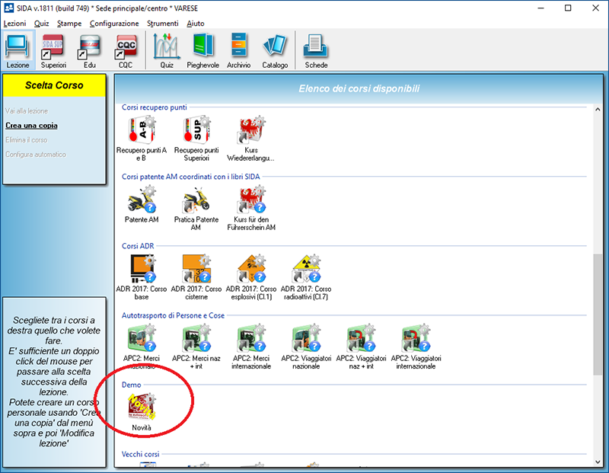Open the Superiori toolbar icon
Viewport: 609px width, 473px height.
click(x=53, y=50)
